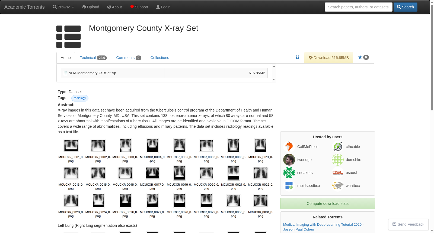Click the magnet link icon
Viewport: 434px width, 233px height.
pyautogui.click(x=298, y=57)
